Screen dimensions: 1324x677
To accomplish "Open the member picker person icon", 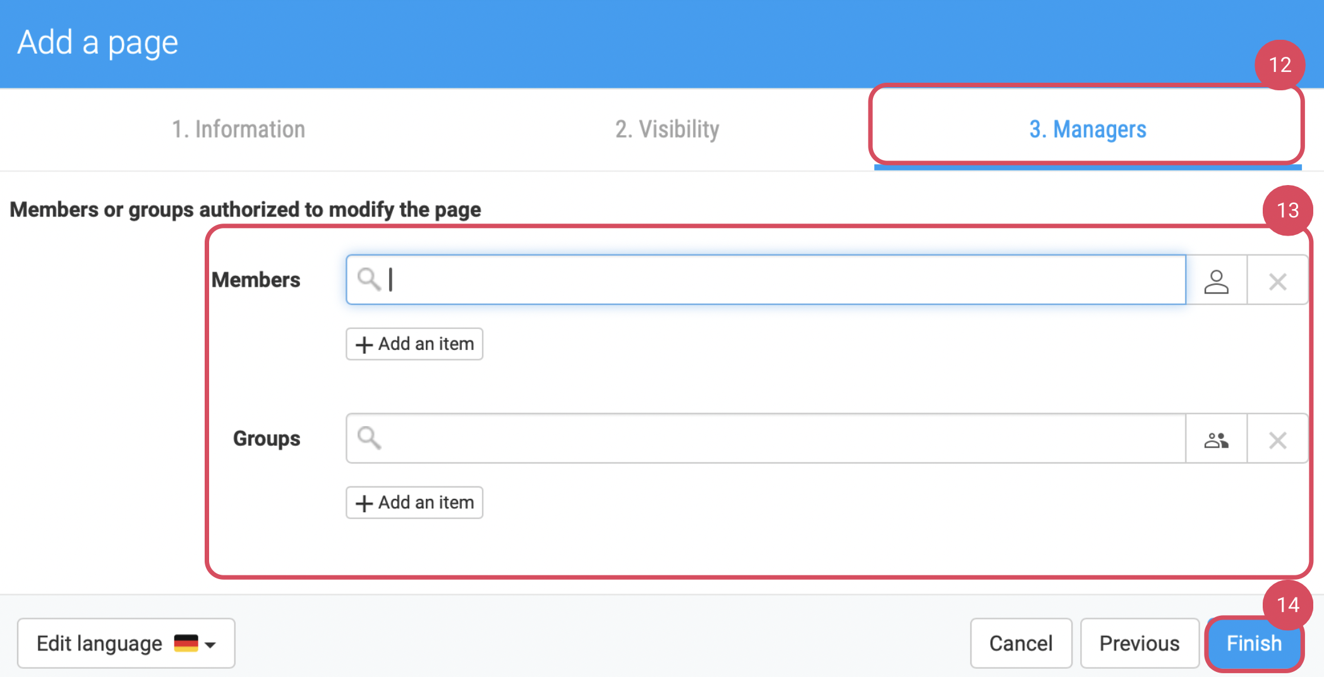I will pyautogui.click(x=1216, y=281).
